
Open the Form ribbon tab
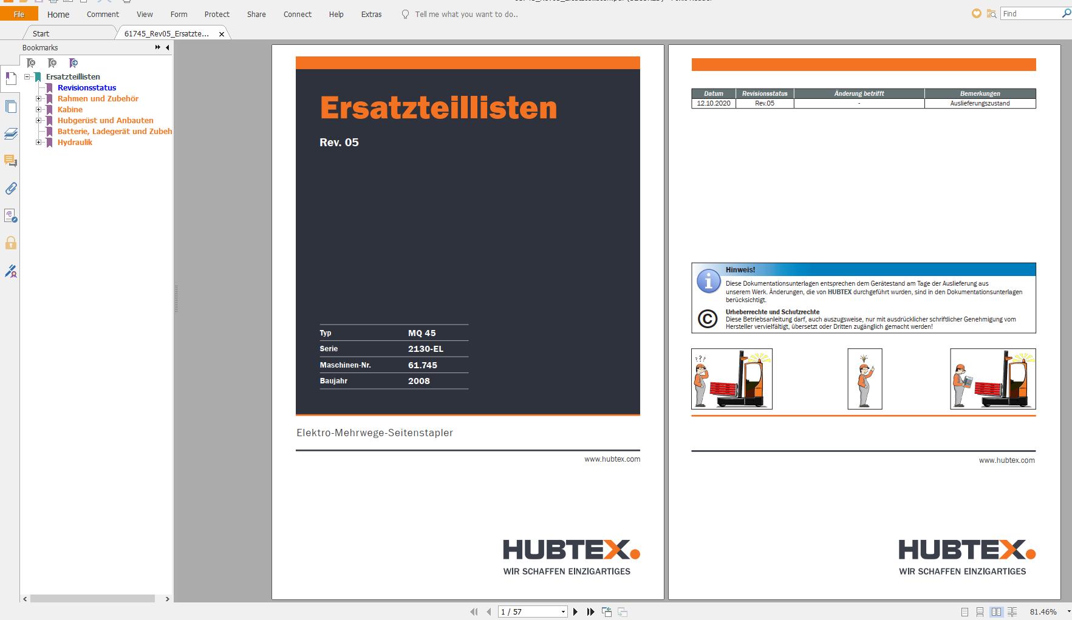click(179, 14)
